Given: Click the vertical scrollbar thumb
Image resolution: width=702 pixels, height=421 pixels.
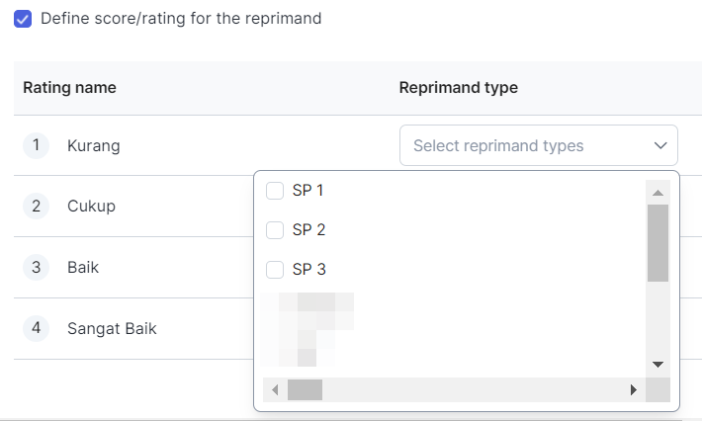Looking at the screenshot, I should coord(658,242).
